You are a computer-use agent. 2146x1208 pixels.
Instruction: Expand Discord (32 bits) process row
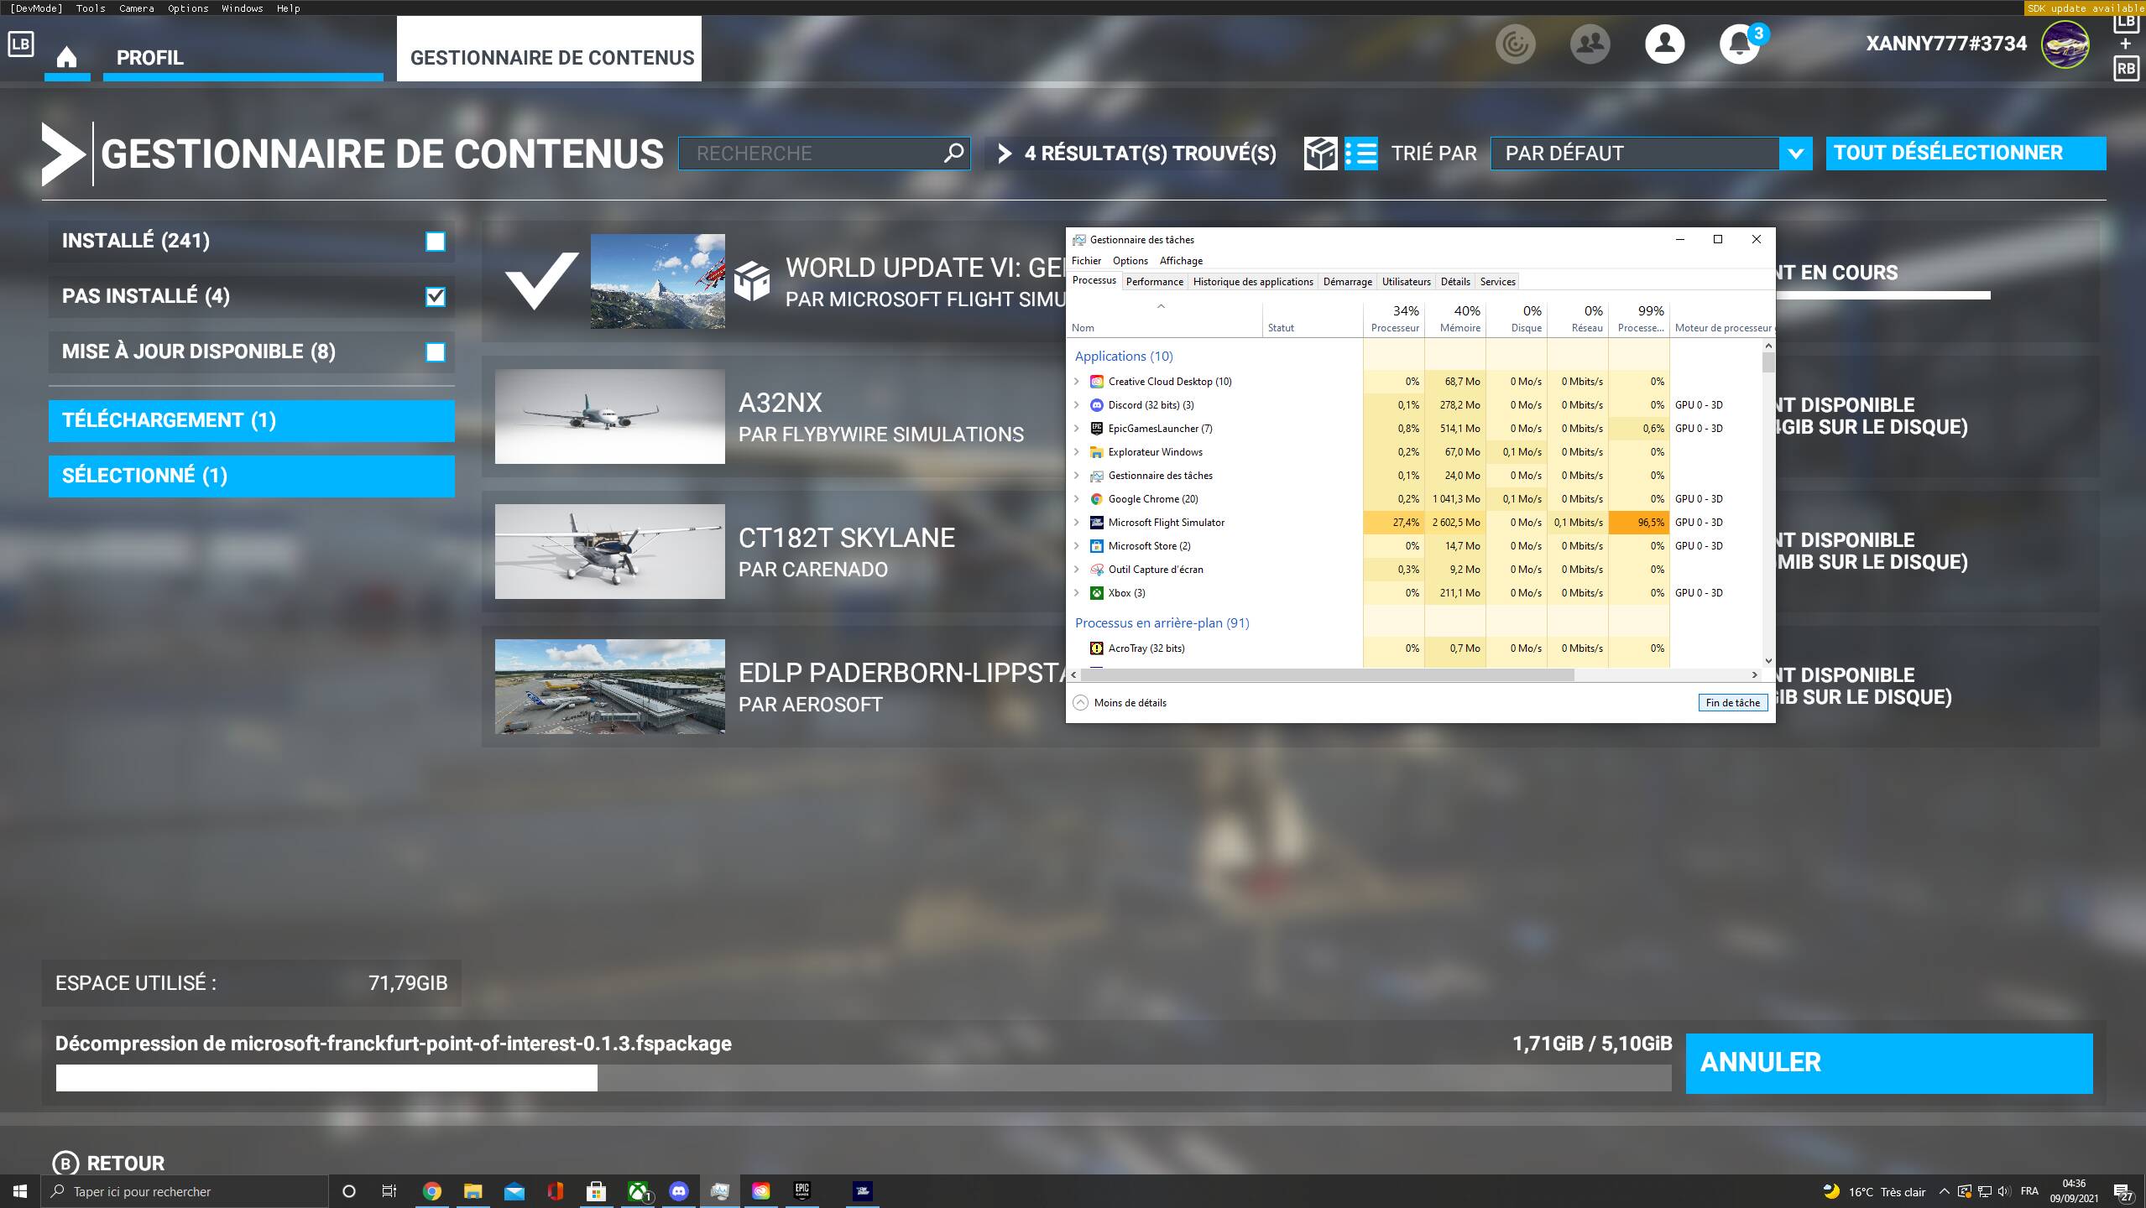click(1077, 405)
